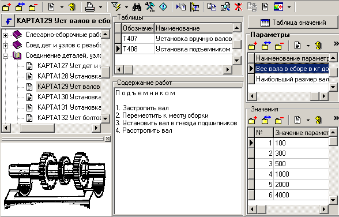The image size is (339, 217).
Task: Open the crossed hammer and wrench tools icon
Action: pyautogui.click(x=150, y=7)
